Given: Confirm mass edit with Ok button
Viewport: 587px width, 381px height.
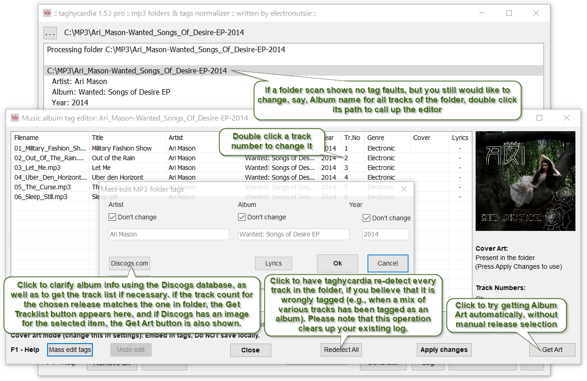Looking at the screenshot, I should 337,263.
